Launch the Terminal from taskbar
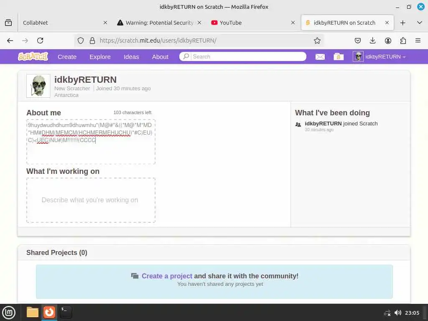This screenshot has height=321, width=428. pos(66,312)
